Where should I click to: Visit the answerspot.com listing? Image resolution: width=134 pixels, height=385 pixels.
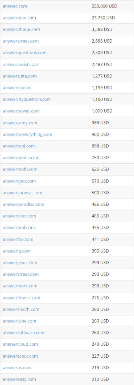click(19, 181)
